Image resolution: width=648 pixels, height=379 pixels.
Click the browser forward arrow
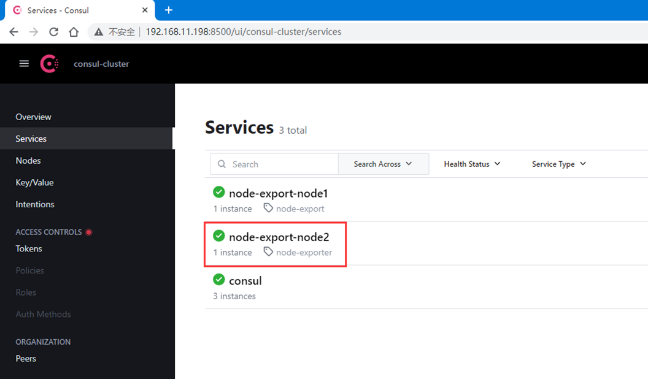(34, 32)
